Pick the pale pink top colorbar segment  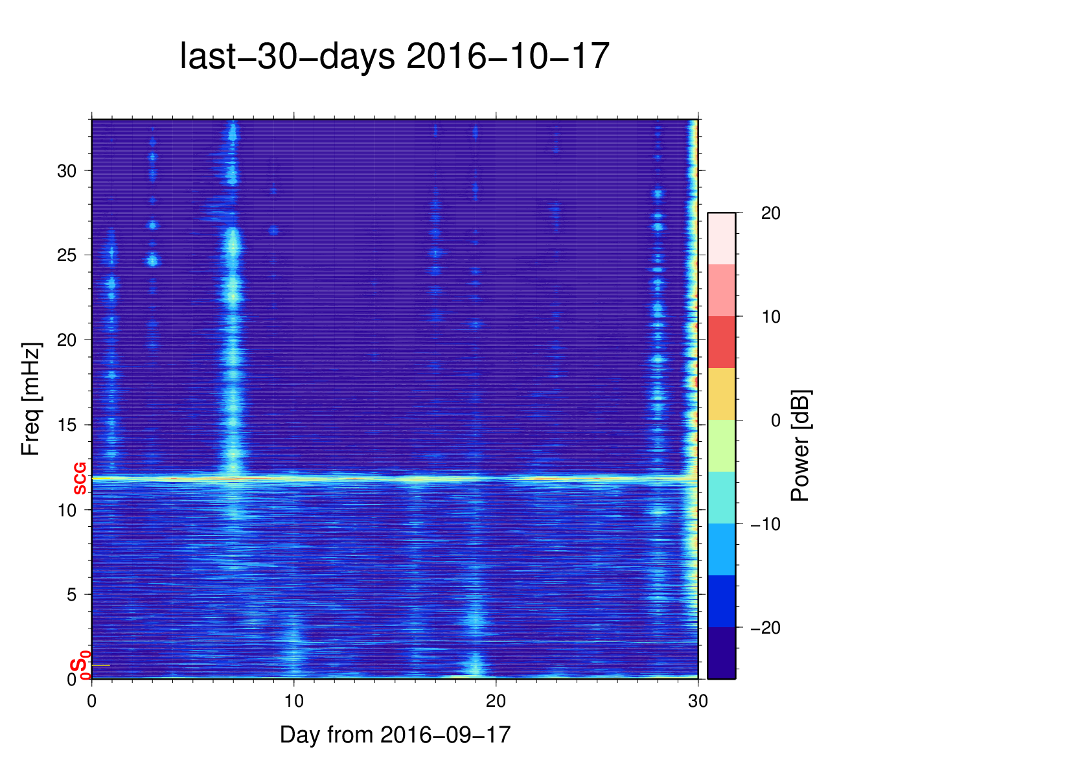tap(721, 238)
